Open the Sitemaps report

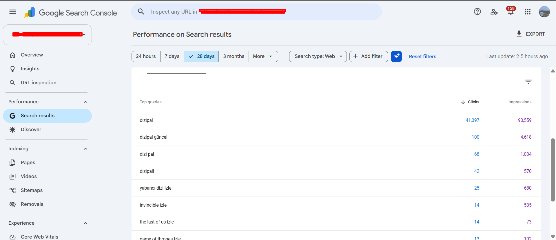coord(47,190)
